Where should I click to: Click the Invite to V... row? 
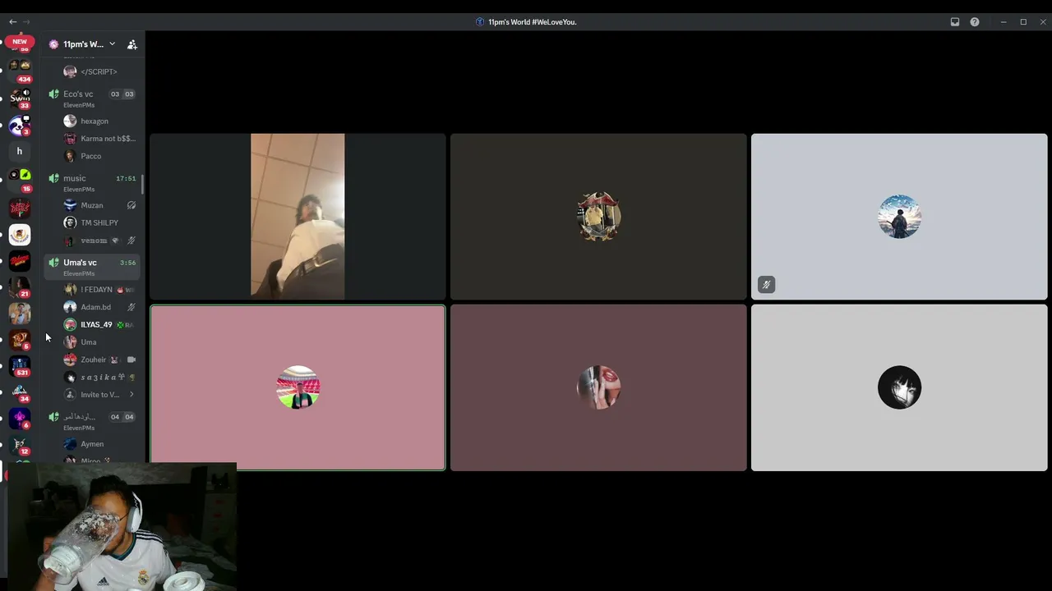[x=99, y=395]
